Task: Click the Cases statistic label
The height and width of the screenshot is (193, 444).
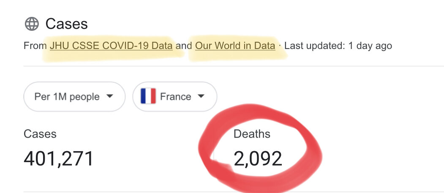Action: pos(40,134)
